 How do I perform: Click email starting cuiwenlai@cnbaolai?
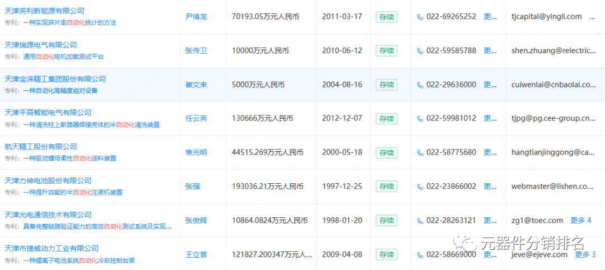[x=553, y=85]
